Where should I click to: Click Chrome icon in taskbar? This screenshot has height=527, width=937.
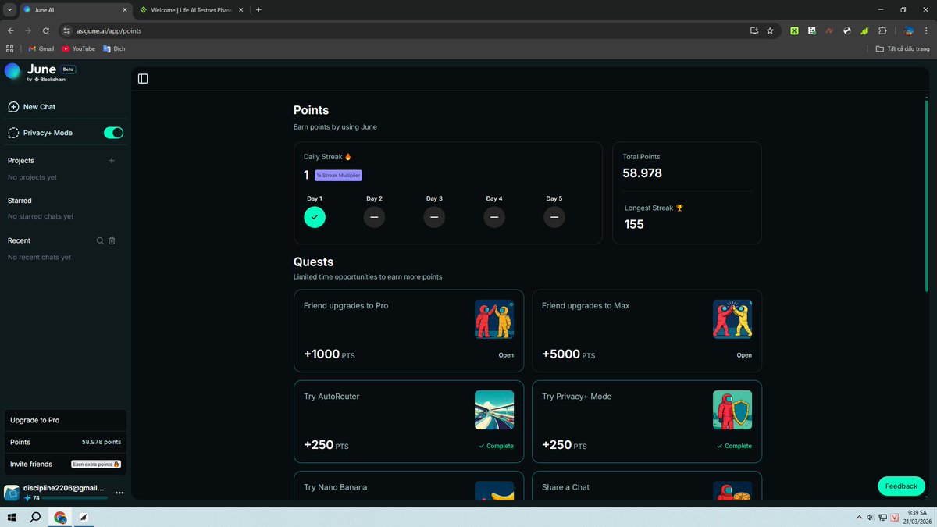click(x=60, y=517)
